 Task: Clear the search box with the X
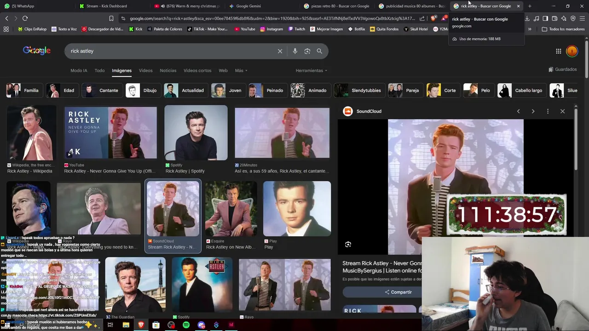tap(280, 51)
